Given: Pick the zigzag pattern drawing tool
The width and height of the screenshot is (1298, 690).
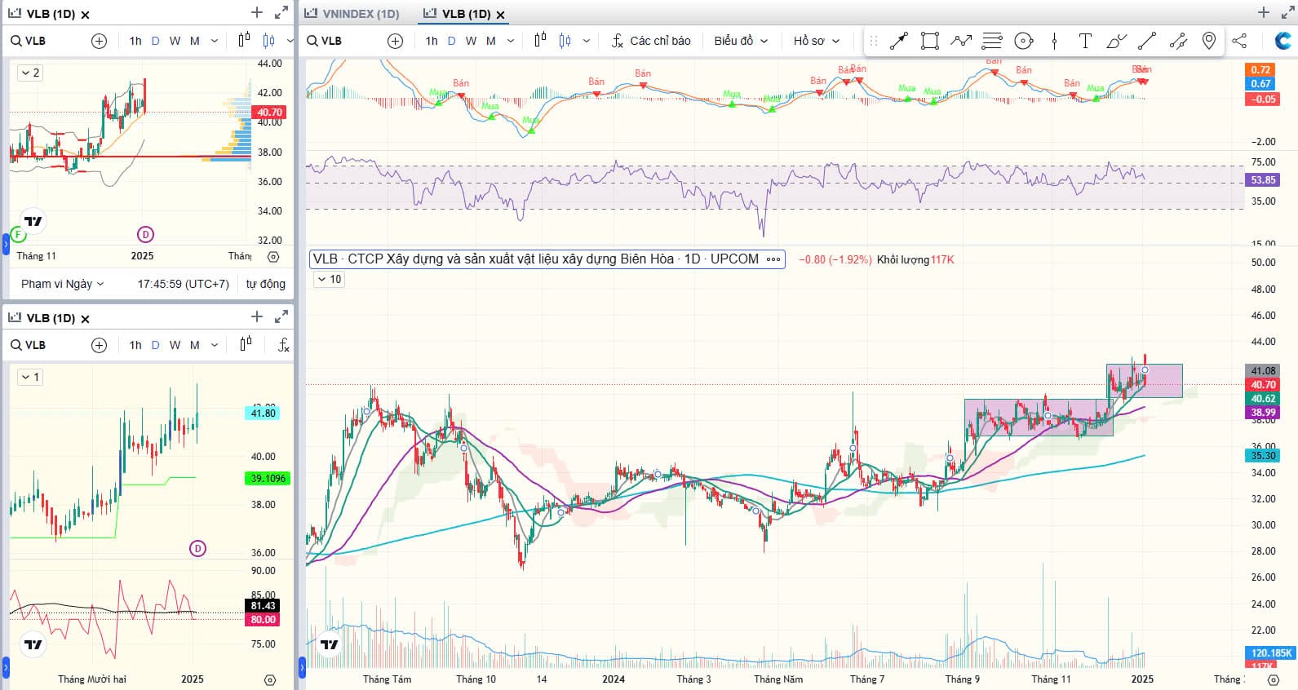Looking at the screenshot, I should [x=961, y=41].
